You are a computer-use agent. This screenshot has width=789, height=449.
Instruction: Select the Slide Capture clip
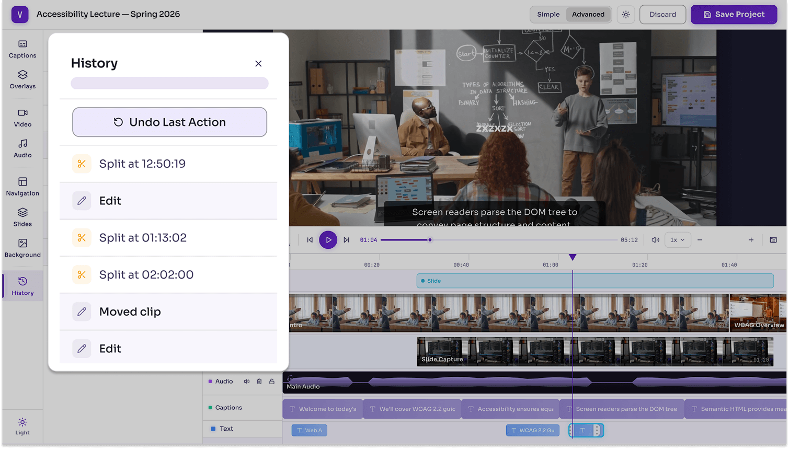595,351
